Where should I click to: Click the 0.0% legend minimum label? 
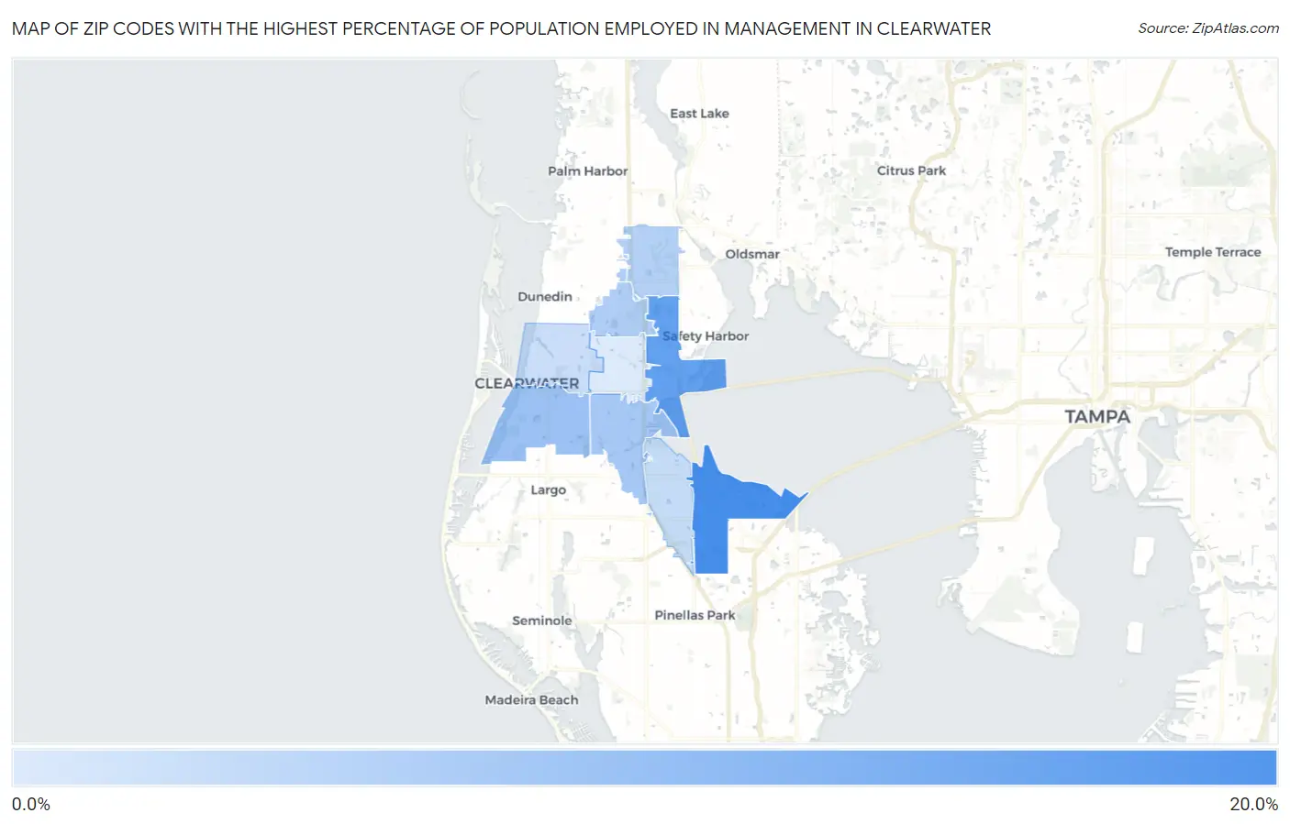tap(31, 804)
